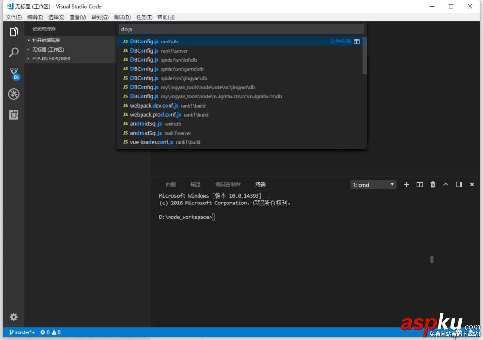
Task: Select androidSql.js in rank\db
Action: (240, 124)
